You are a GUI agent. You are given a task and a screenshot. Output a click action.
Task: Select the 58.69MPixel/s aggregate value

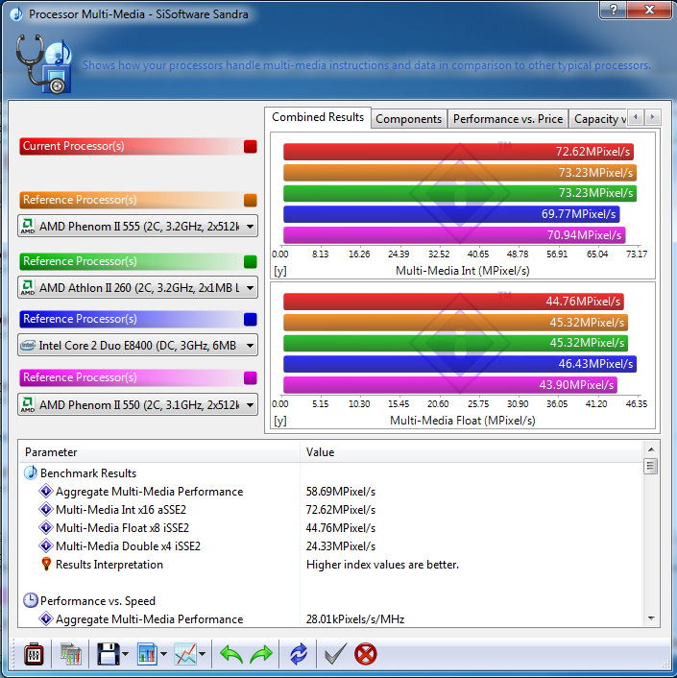pyautogui.click(x=341, y=491)
